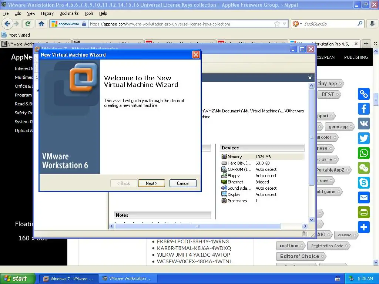Click the gone app tag
The height and width of the screenshot is (284, 379).
tap(340, 126)
